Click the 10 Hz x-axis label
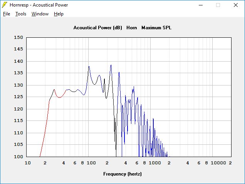This screenshot has height=184, width=245. (x=28, y=163)
